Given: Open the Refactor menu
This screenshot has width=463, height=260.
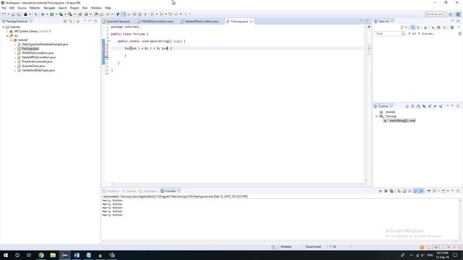Looking at the screenshot, I should (35, 8).
